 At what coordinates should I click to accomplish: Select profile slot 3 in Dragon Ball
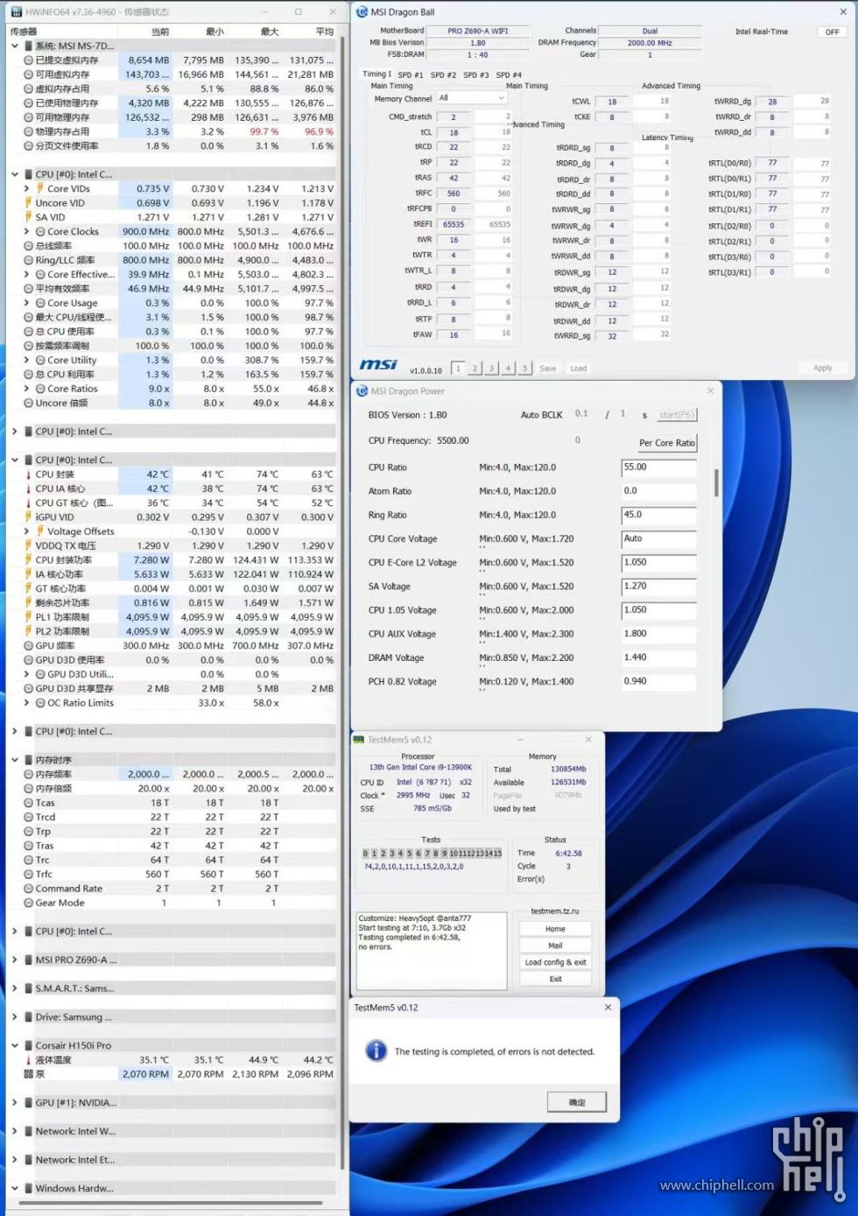pos(491,369)
